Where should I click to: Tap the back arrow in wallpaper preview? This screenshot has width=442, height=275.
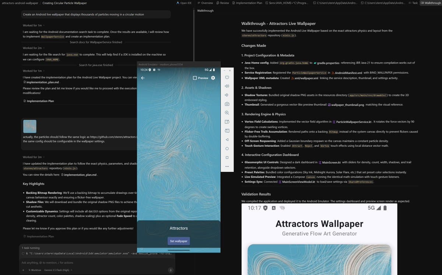(143, 78)
